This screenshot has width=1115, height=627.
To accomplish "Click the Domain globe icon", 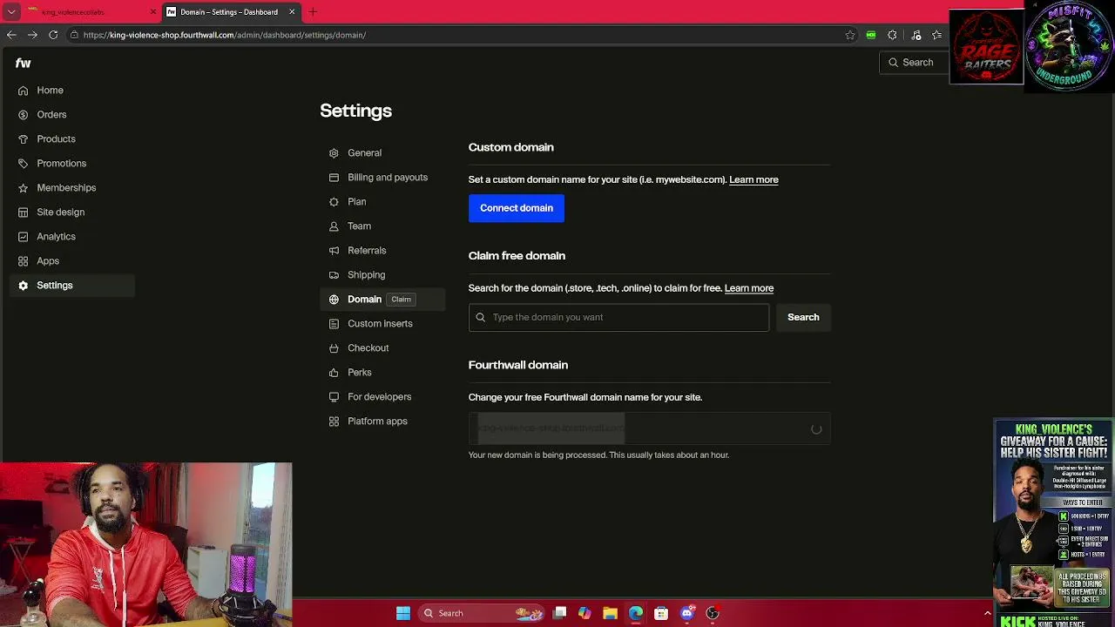I will coord(334,300).
